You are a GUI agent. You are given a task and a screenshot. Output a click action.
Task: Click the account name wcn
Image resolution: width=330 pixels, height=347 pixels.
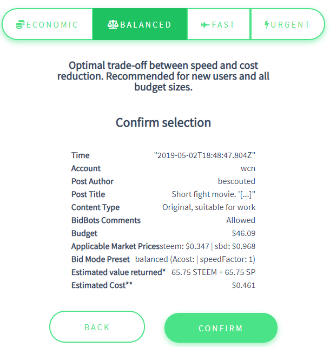point(248,168)
